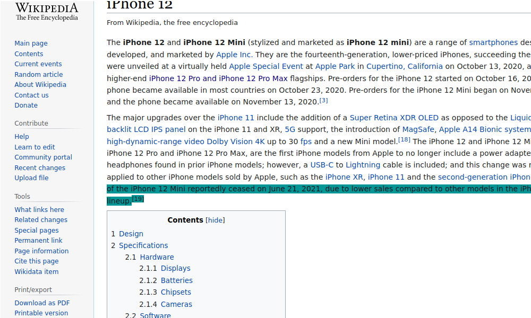Click citation reference [18]
531x318 pixels.
pos(404,139)
